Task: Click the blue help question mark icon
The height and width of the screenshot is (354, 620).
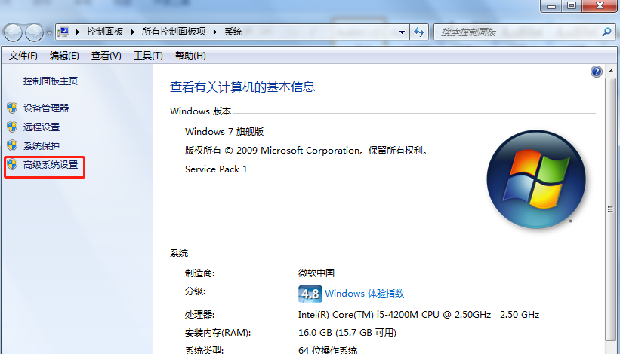Action: click(x=597, y=72)
